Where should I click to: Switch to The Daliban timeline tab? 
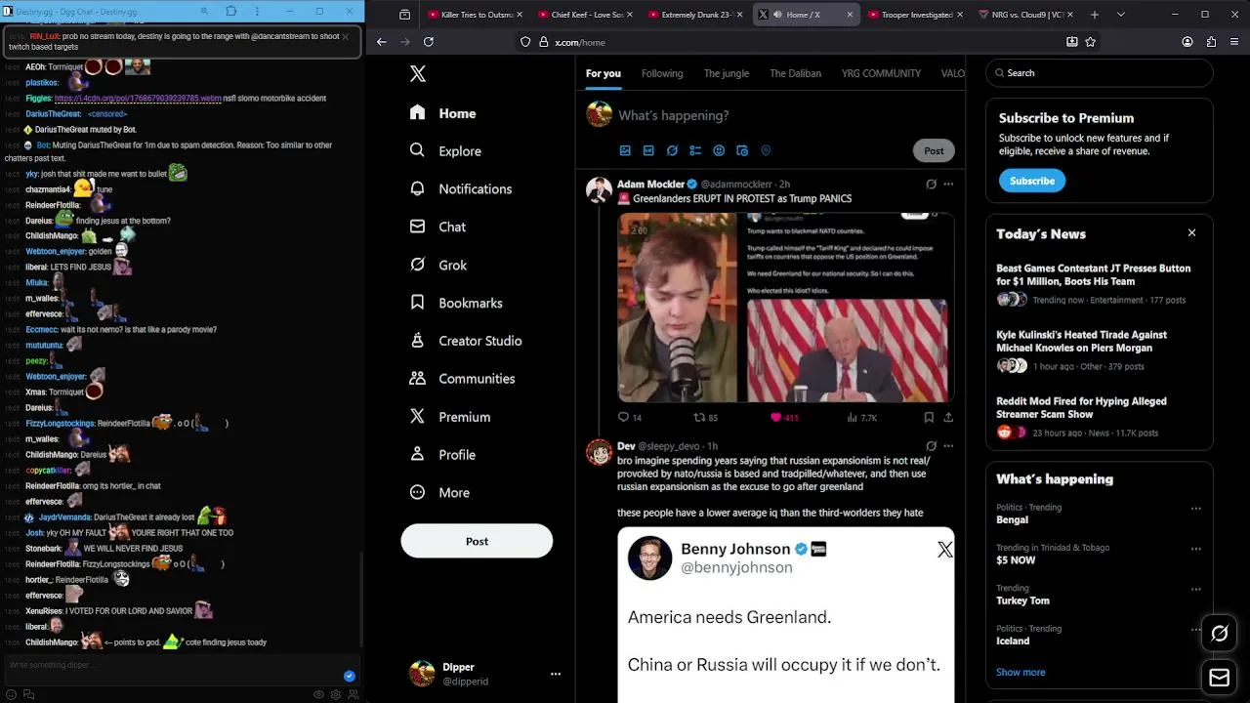795,73
